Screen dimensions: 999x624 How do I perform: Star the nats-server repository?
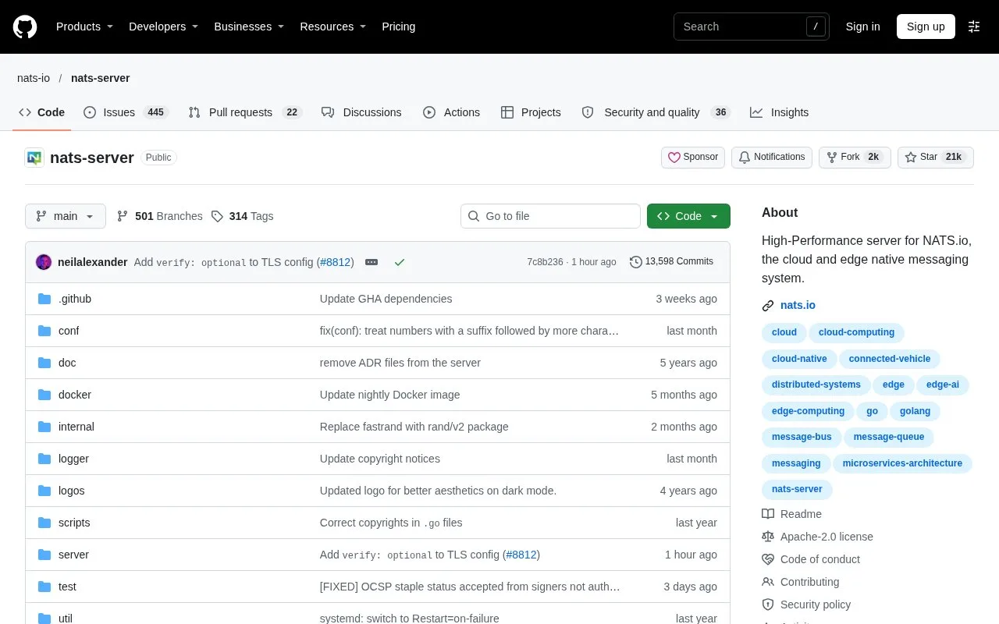click(936, 158)
